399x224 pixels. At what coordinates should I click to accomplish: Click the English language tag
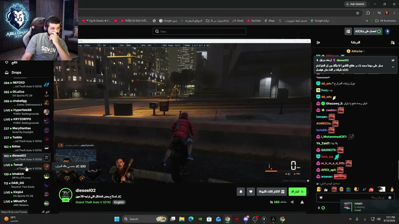click(x=119, y=202)
